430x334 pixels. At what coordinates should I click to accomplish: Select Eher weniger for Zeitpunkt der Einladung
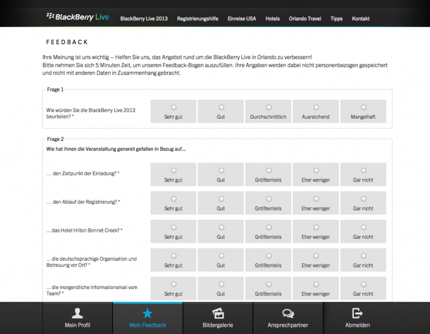click(316, 170)
